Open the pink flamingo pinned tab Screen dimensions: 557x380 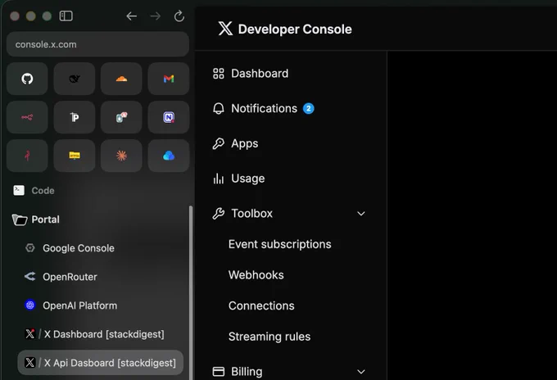[x=27, y=156]
